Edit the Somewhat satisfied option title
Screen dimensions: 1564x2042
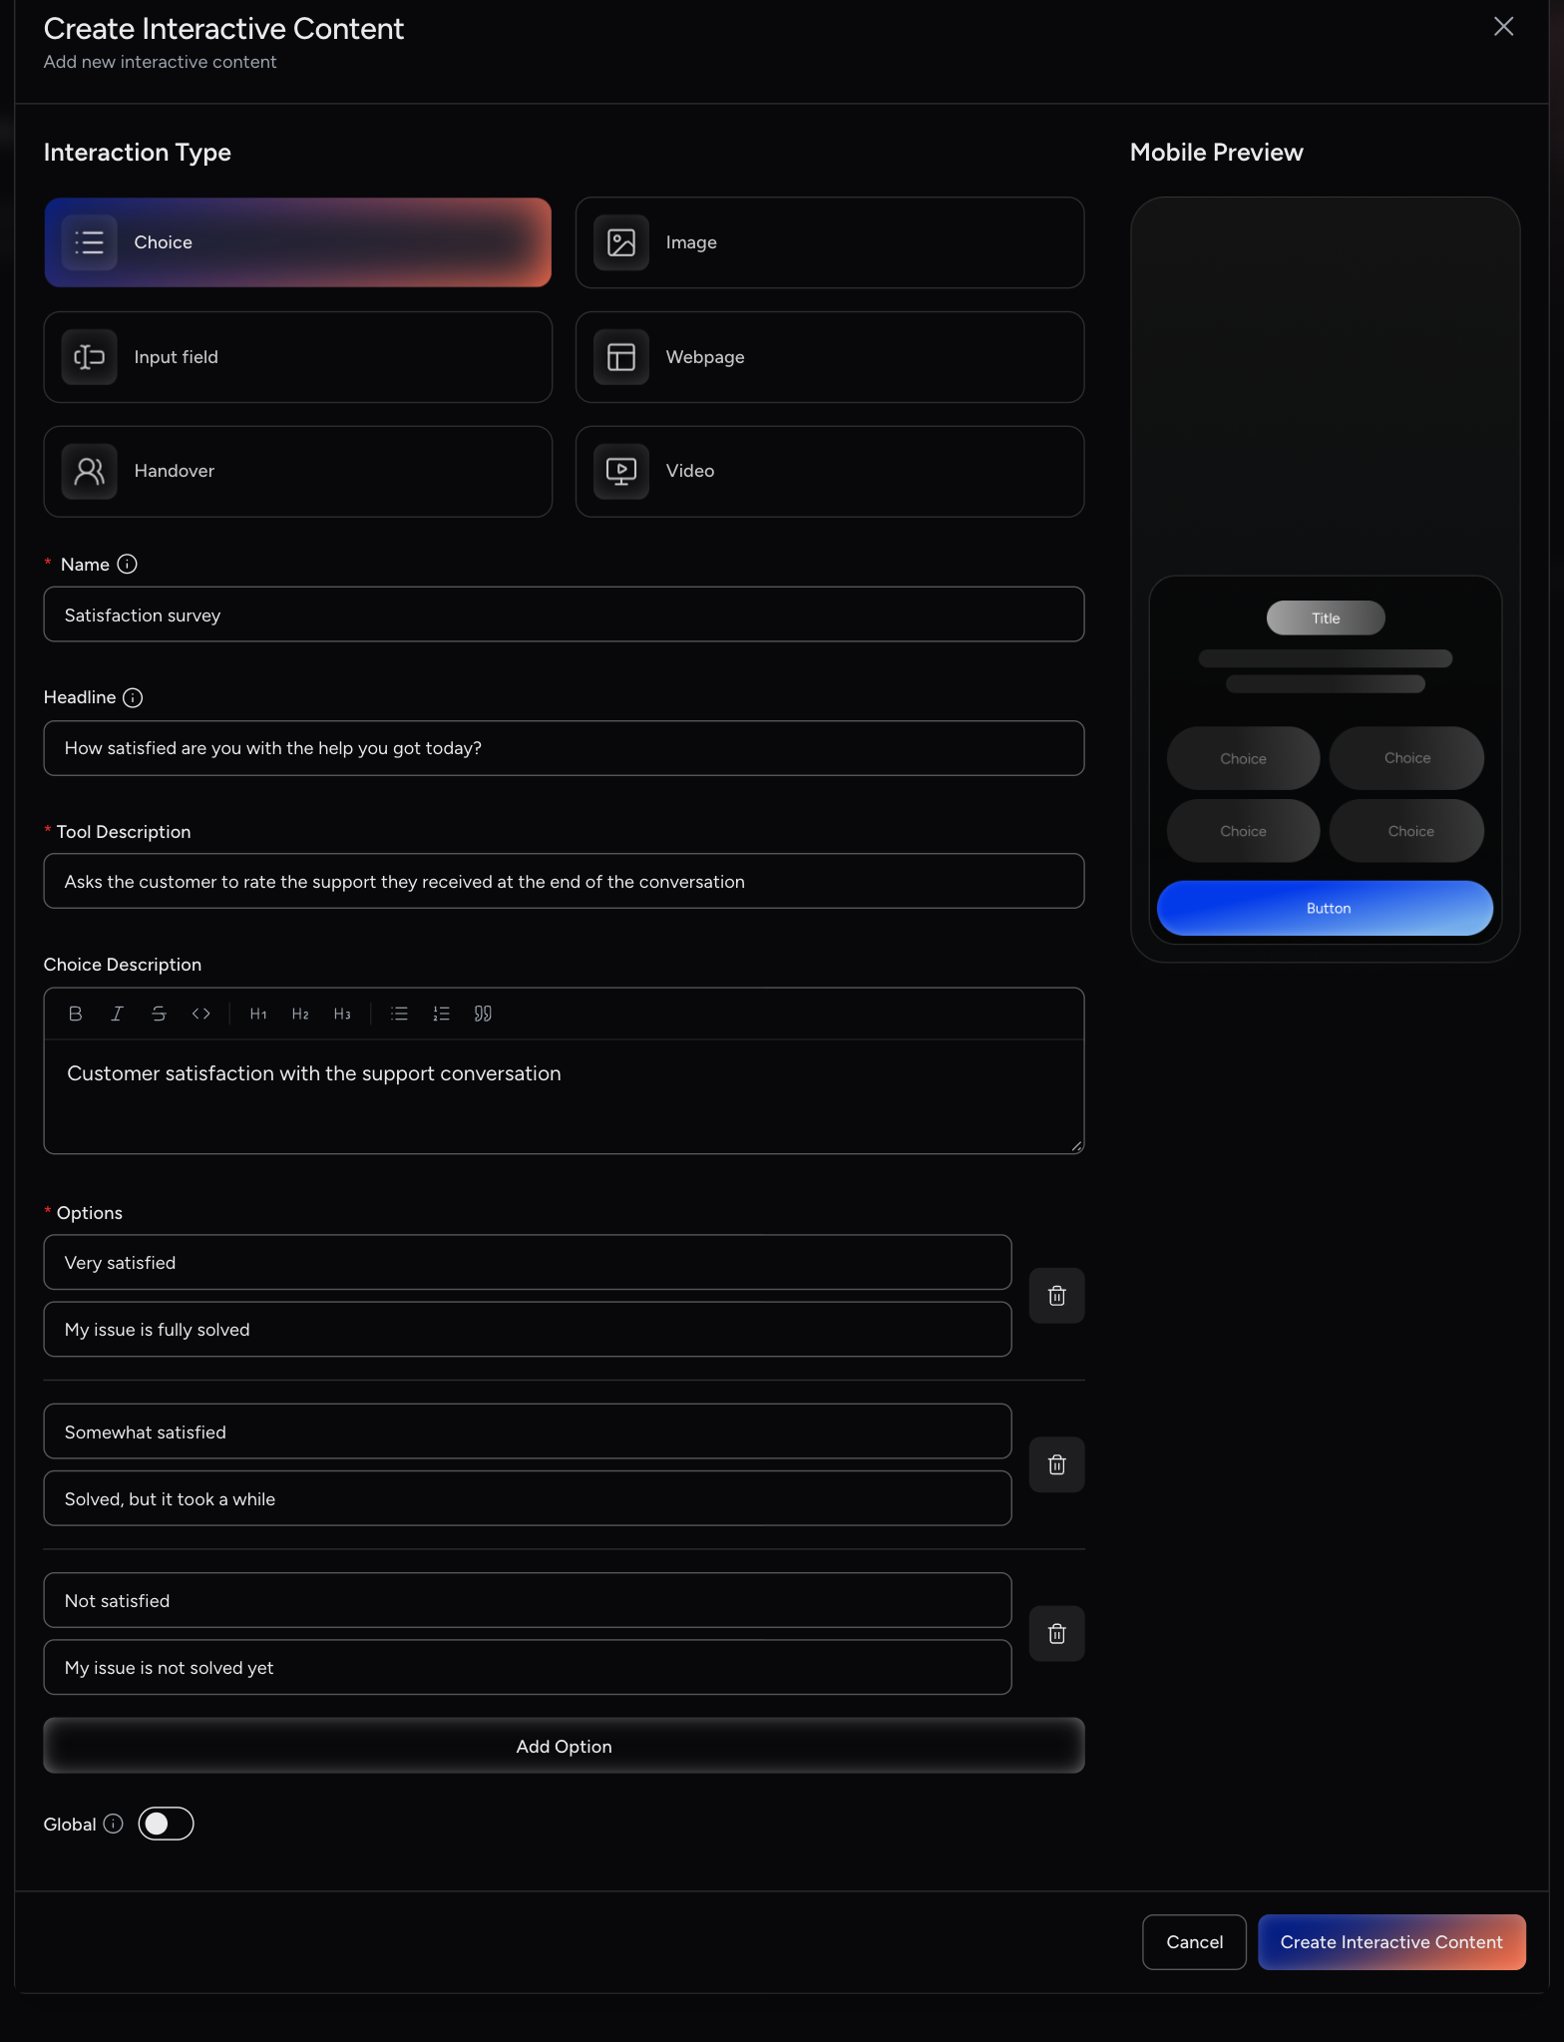(528, 1431)
